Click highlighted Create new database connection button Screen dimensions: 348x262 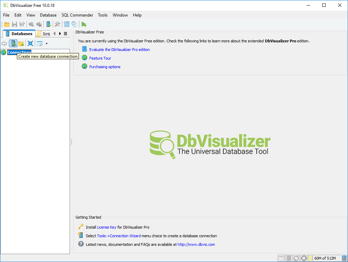tap(13, 43)
